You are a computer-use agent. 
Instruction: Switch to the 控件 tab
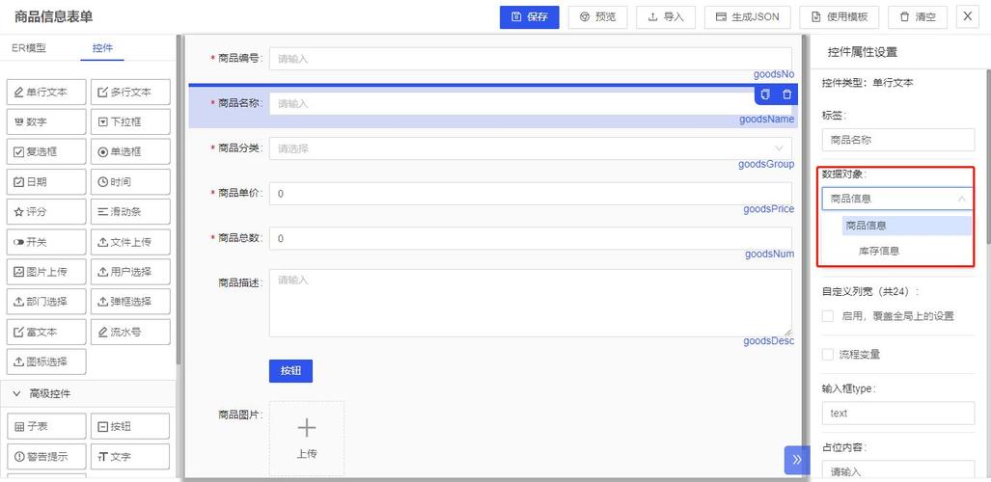[102, 48]
